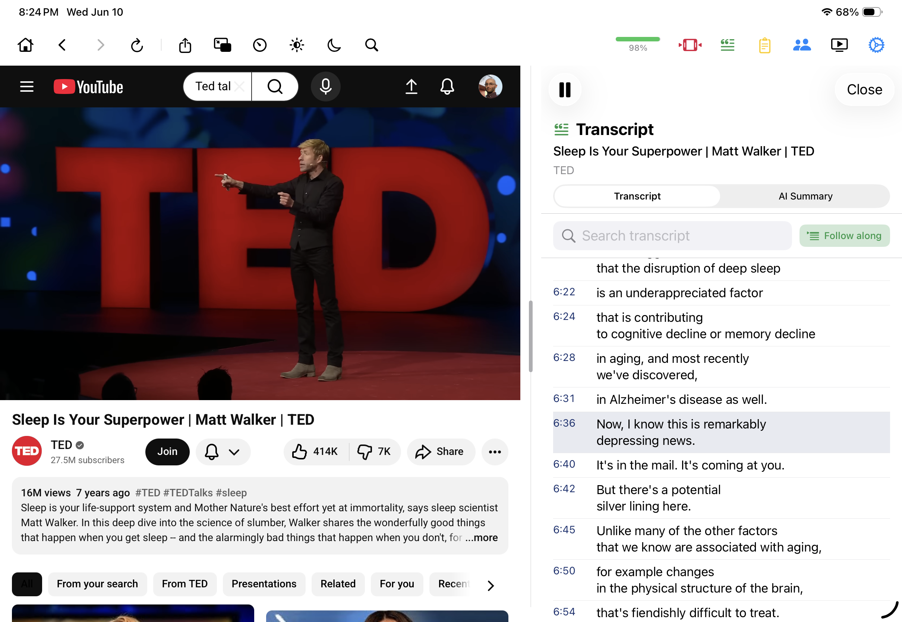Jump to timestamp 6:24

pos(564,317)
